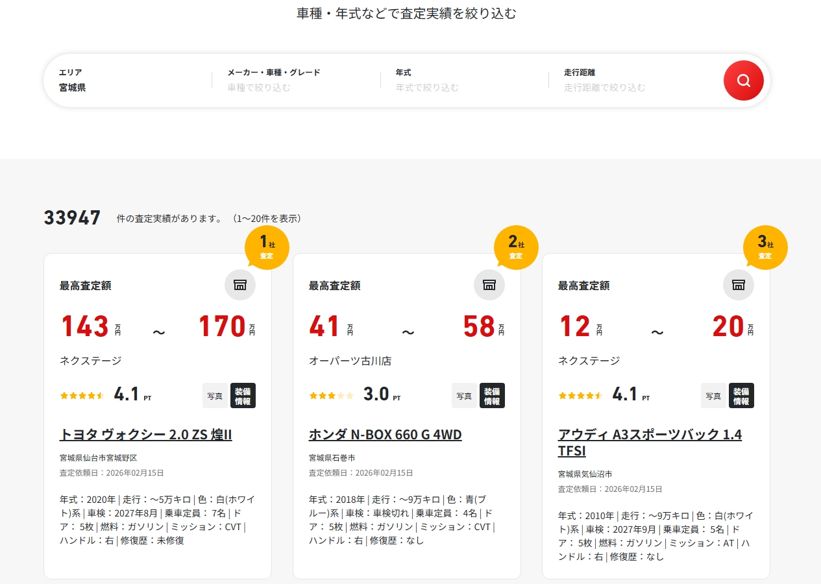The height and width of the screenshot is (584, 821).
Task: Open the 走行距離 filter dropdown
Action: pyautogui.click(x=632, y=80)
